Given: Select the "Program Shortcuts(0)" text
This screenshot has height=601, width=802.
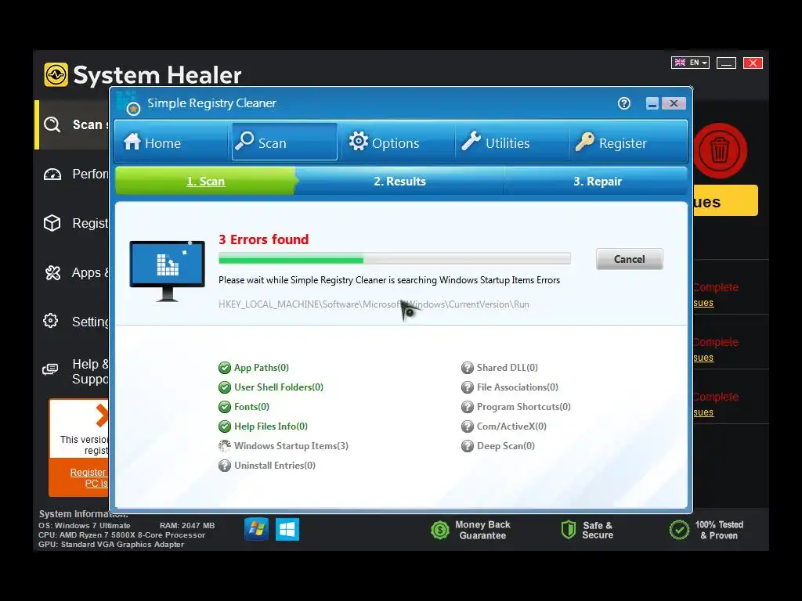Looking at the screenshot, I should [524, 407].
